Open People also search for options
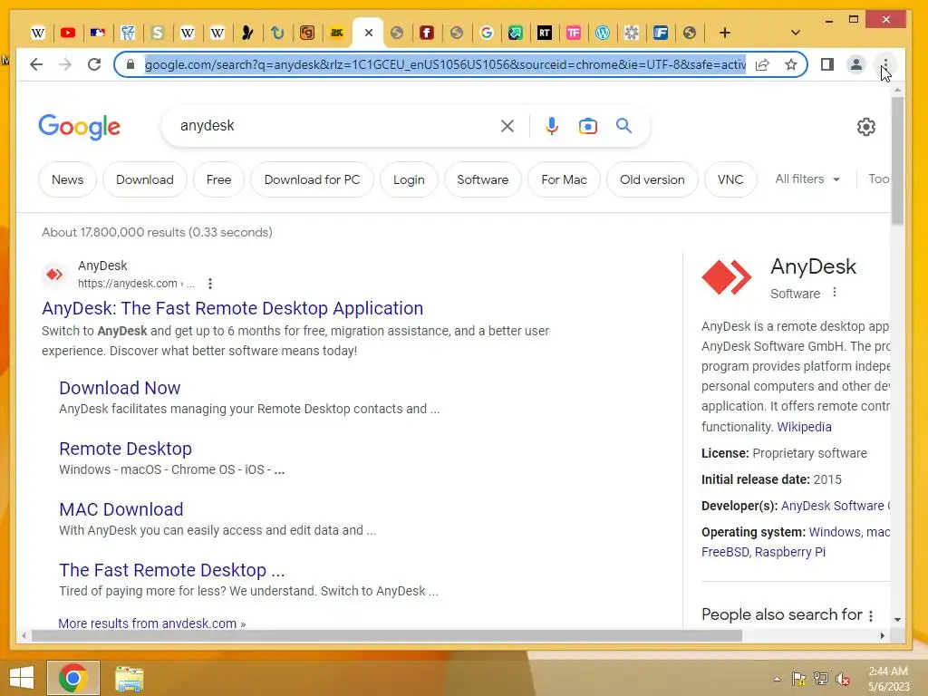Viewport: 928px width, 696px height. (x=871, y=615)
